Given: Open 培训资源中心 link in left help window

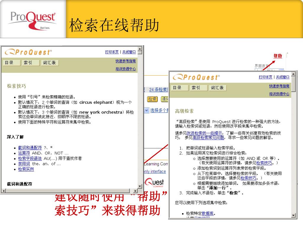Looking at the screenshot, I should pyautogui.click(x=125, y=69).
